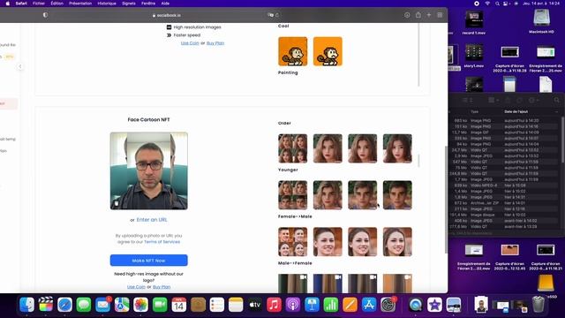This screenshot has width=565, height=318.
Task: Collapse the left sidebar chevron
Action: (x=20, y=66)
